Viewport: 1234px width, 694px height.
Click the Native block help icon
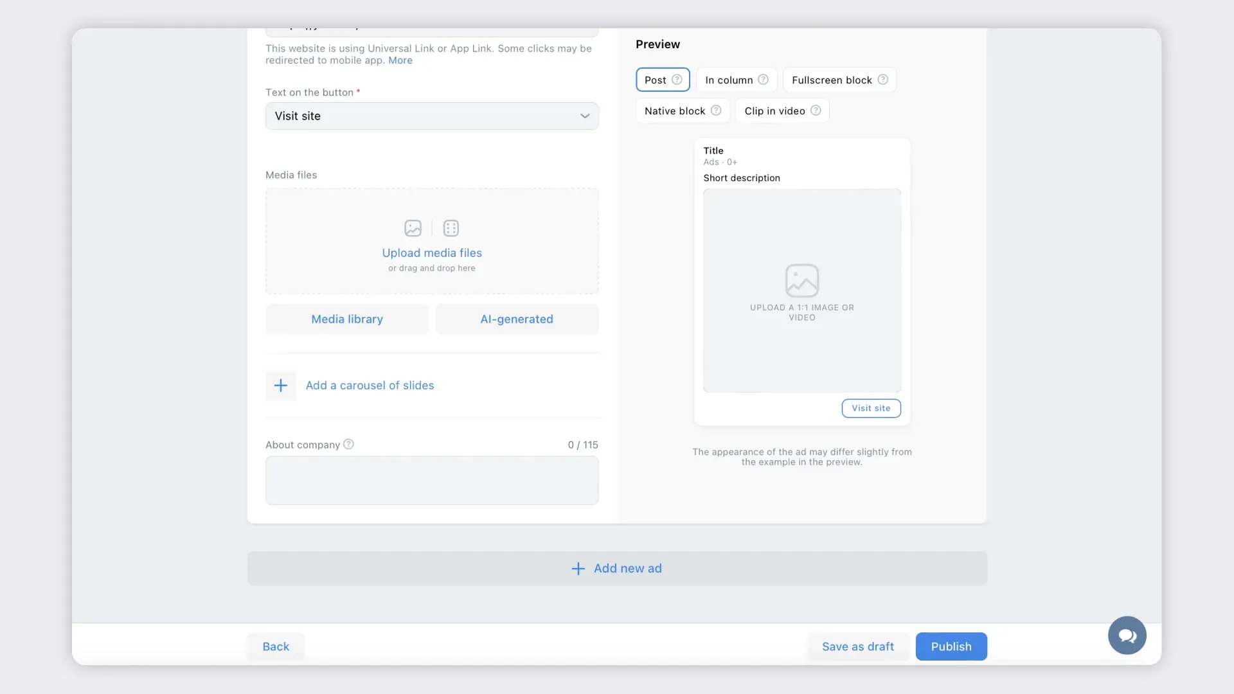point(715,111)
